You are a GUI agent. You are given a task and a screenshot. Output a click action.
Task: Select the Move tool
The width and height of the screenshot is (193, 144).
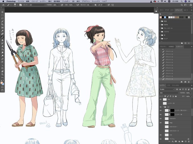2,12
